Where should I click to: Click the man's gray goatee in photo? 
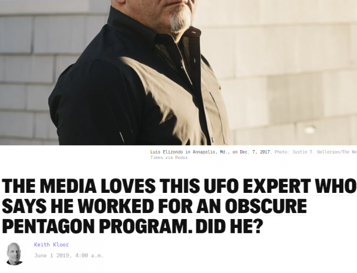180,21
